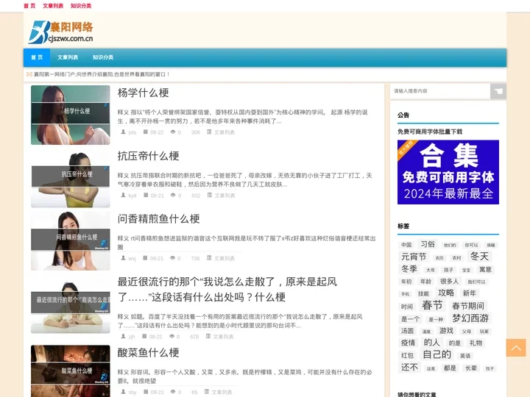The height and width of the screenshot is (397, 530).
Task: Open the article 问香精煎鱼什么梗
Action: pos(158,219)
